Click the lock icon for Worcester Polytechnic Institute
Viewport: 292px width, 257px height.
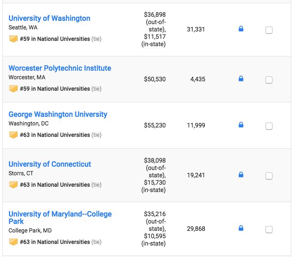pyautogui.click(x=241, y=79)
